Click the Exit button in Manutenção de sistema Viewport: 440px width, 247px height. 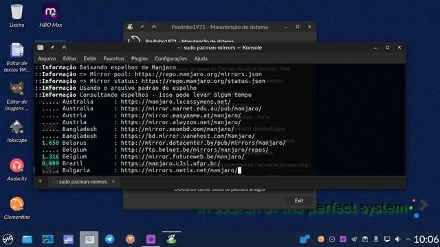(x=299, y=200)
